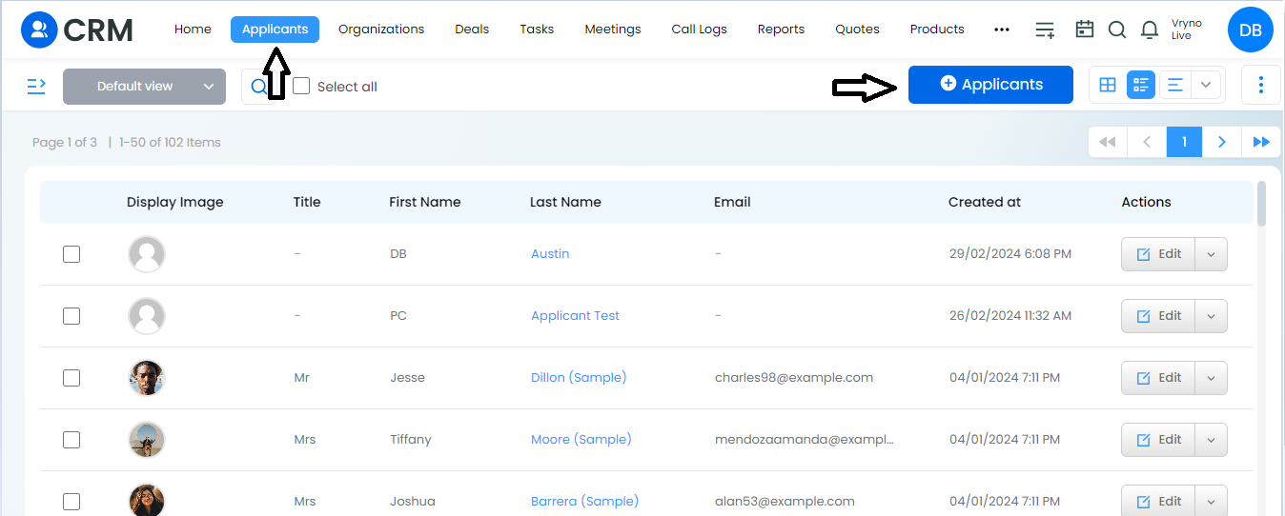Expand the view mode chevron dropdown
Image resolution: width=1285 pixels, height=516 pixels.
coord(1206,85)
